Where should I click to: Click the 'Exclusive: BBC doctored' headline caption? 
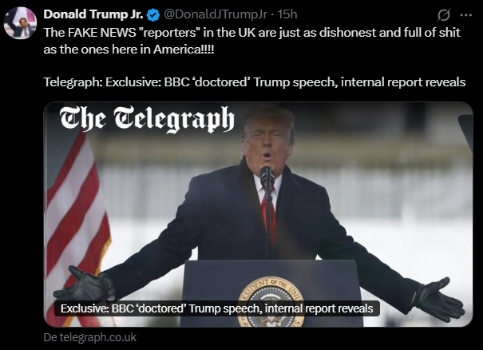click(x=217, y=308)
